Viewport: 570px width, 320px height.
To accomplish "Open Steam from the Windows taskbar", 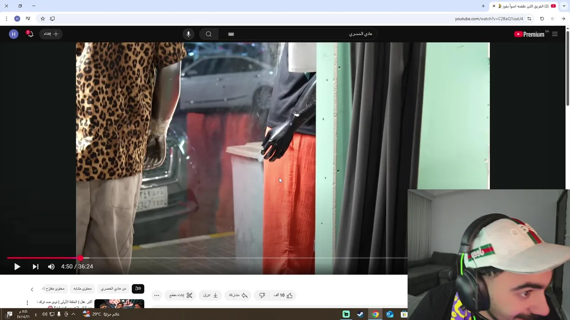I will 361,314.
